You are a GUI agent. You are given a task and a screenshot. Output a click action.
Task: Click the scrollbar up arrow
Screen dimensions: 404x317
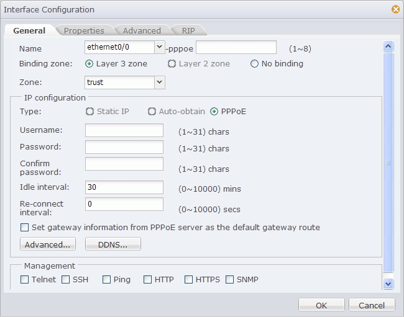tap(388, 47)
